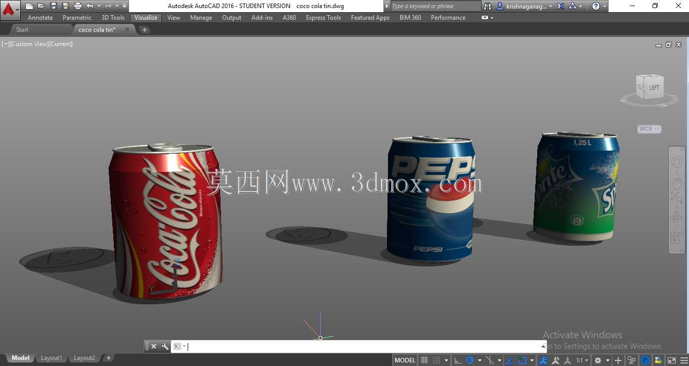Switch to the Featured Apps tab
The image size is (689, 366).
370,18
